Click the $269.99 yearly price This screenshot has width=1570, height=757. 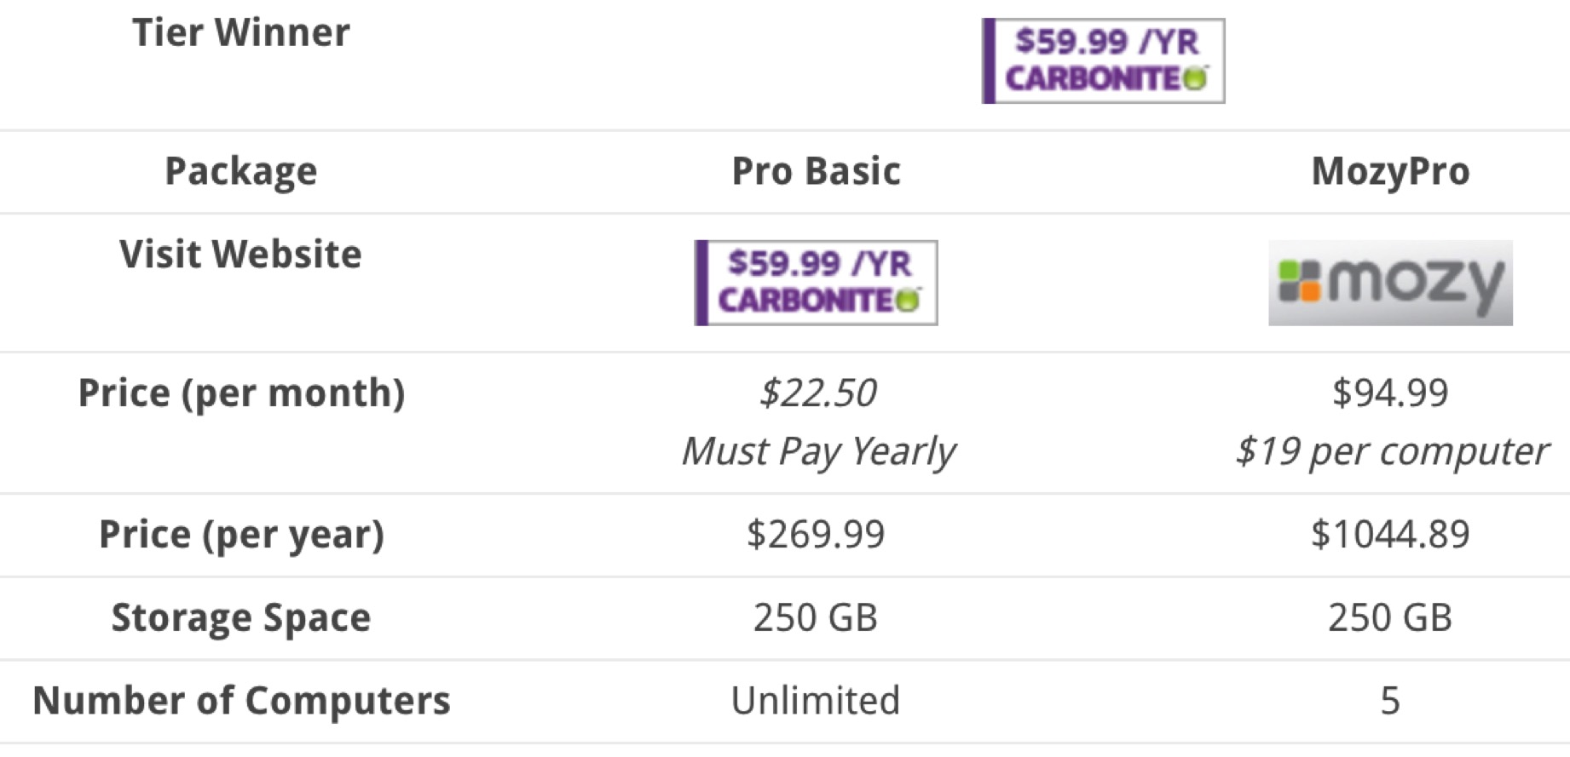pyautogui.click(x=816, y=534)
